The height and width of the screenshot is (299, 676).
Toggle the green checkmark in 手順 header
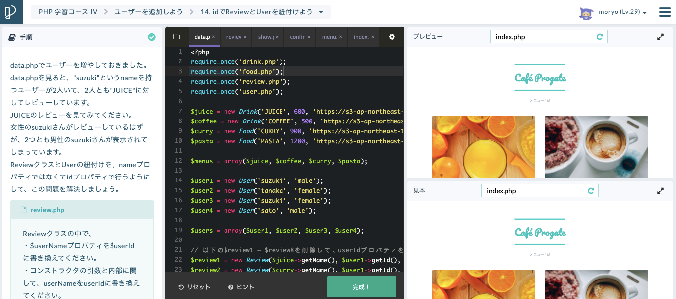[152, 37]
